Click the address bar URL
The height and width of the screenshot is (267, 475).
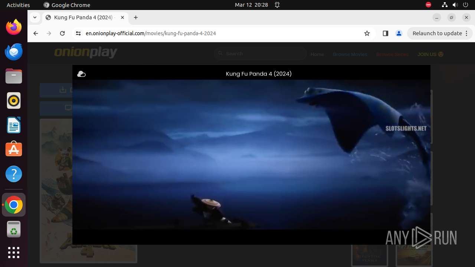coord(151,33)
